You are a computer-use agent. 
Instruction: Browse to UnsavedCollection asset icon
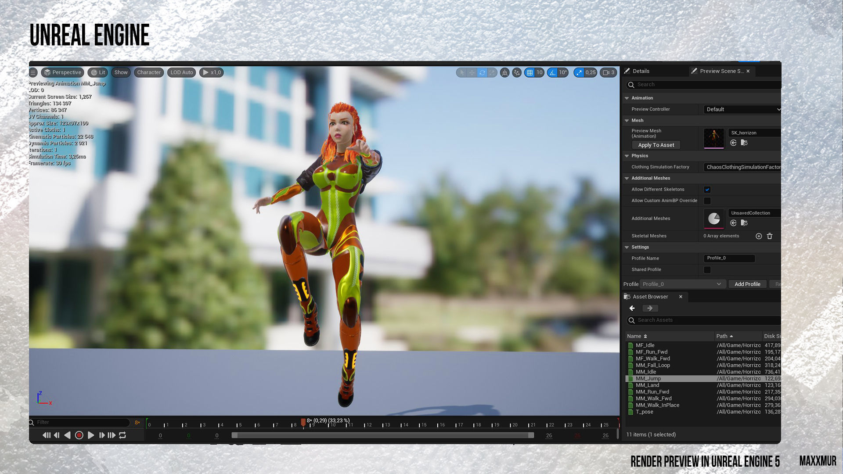(x=744, y=223)
